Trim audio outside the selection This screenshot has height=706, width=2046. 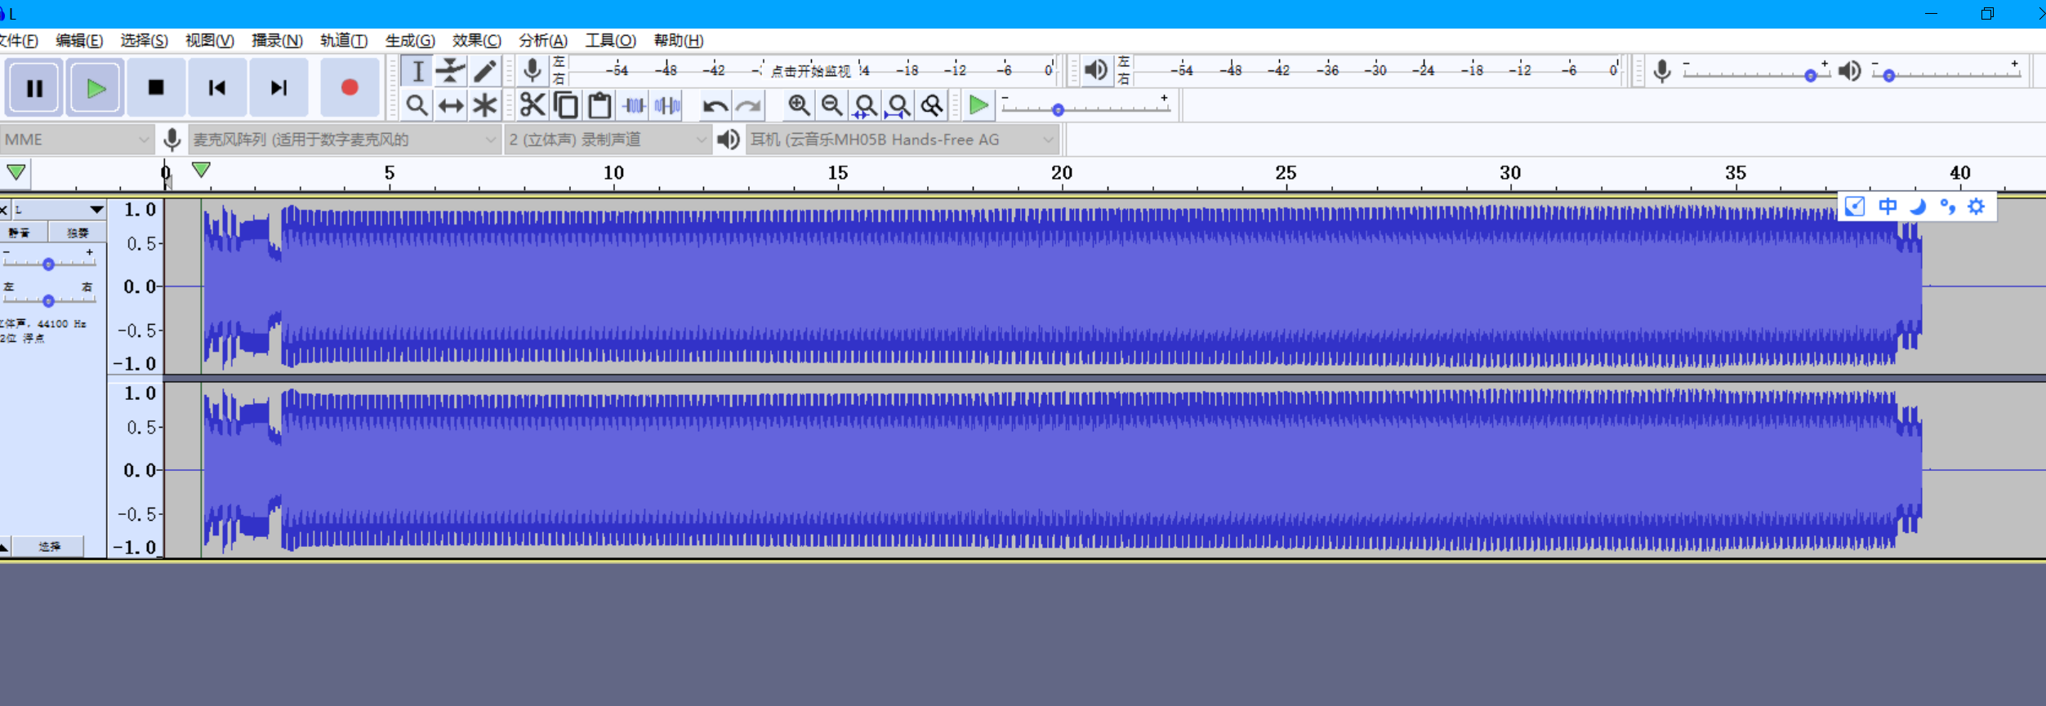(x=634, y=105)
